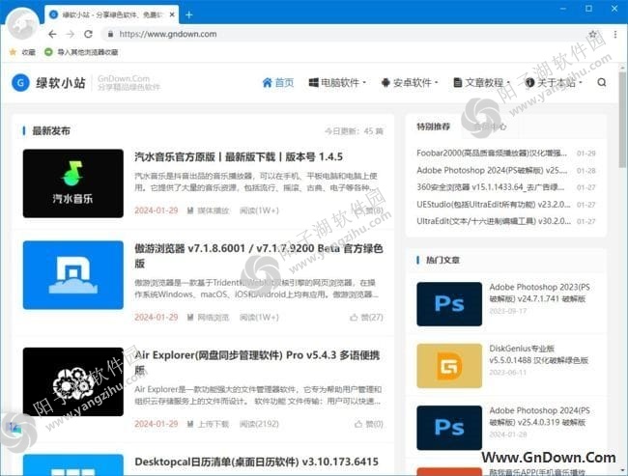Open the browser three-dot menu
Viewport: 628px width, 476px height.
pos(615,34)
